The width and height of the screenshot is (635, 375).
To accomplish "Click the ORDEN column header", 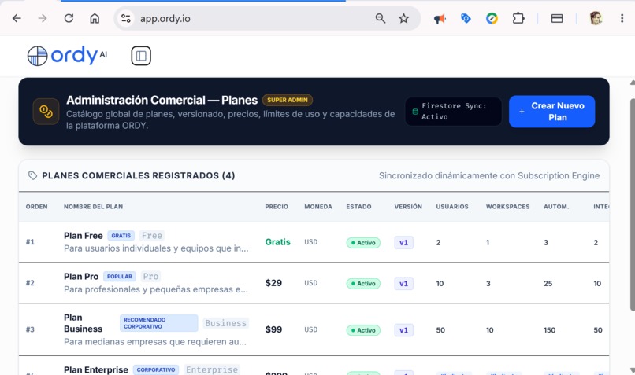I will [x=37, y=207].
